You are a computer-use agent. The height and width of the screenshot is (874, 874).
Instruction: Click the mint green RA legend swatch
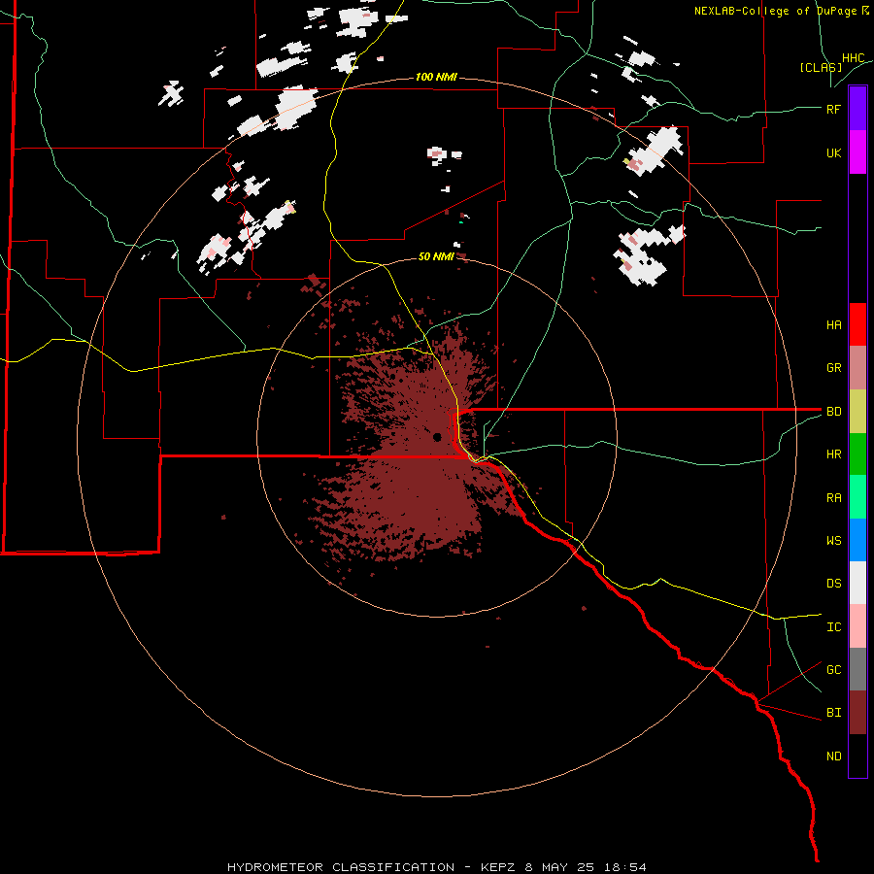coord(857,497)
